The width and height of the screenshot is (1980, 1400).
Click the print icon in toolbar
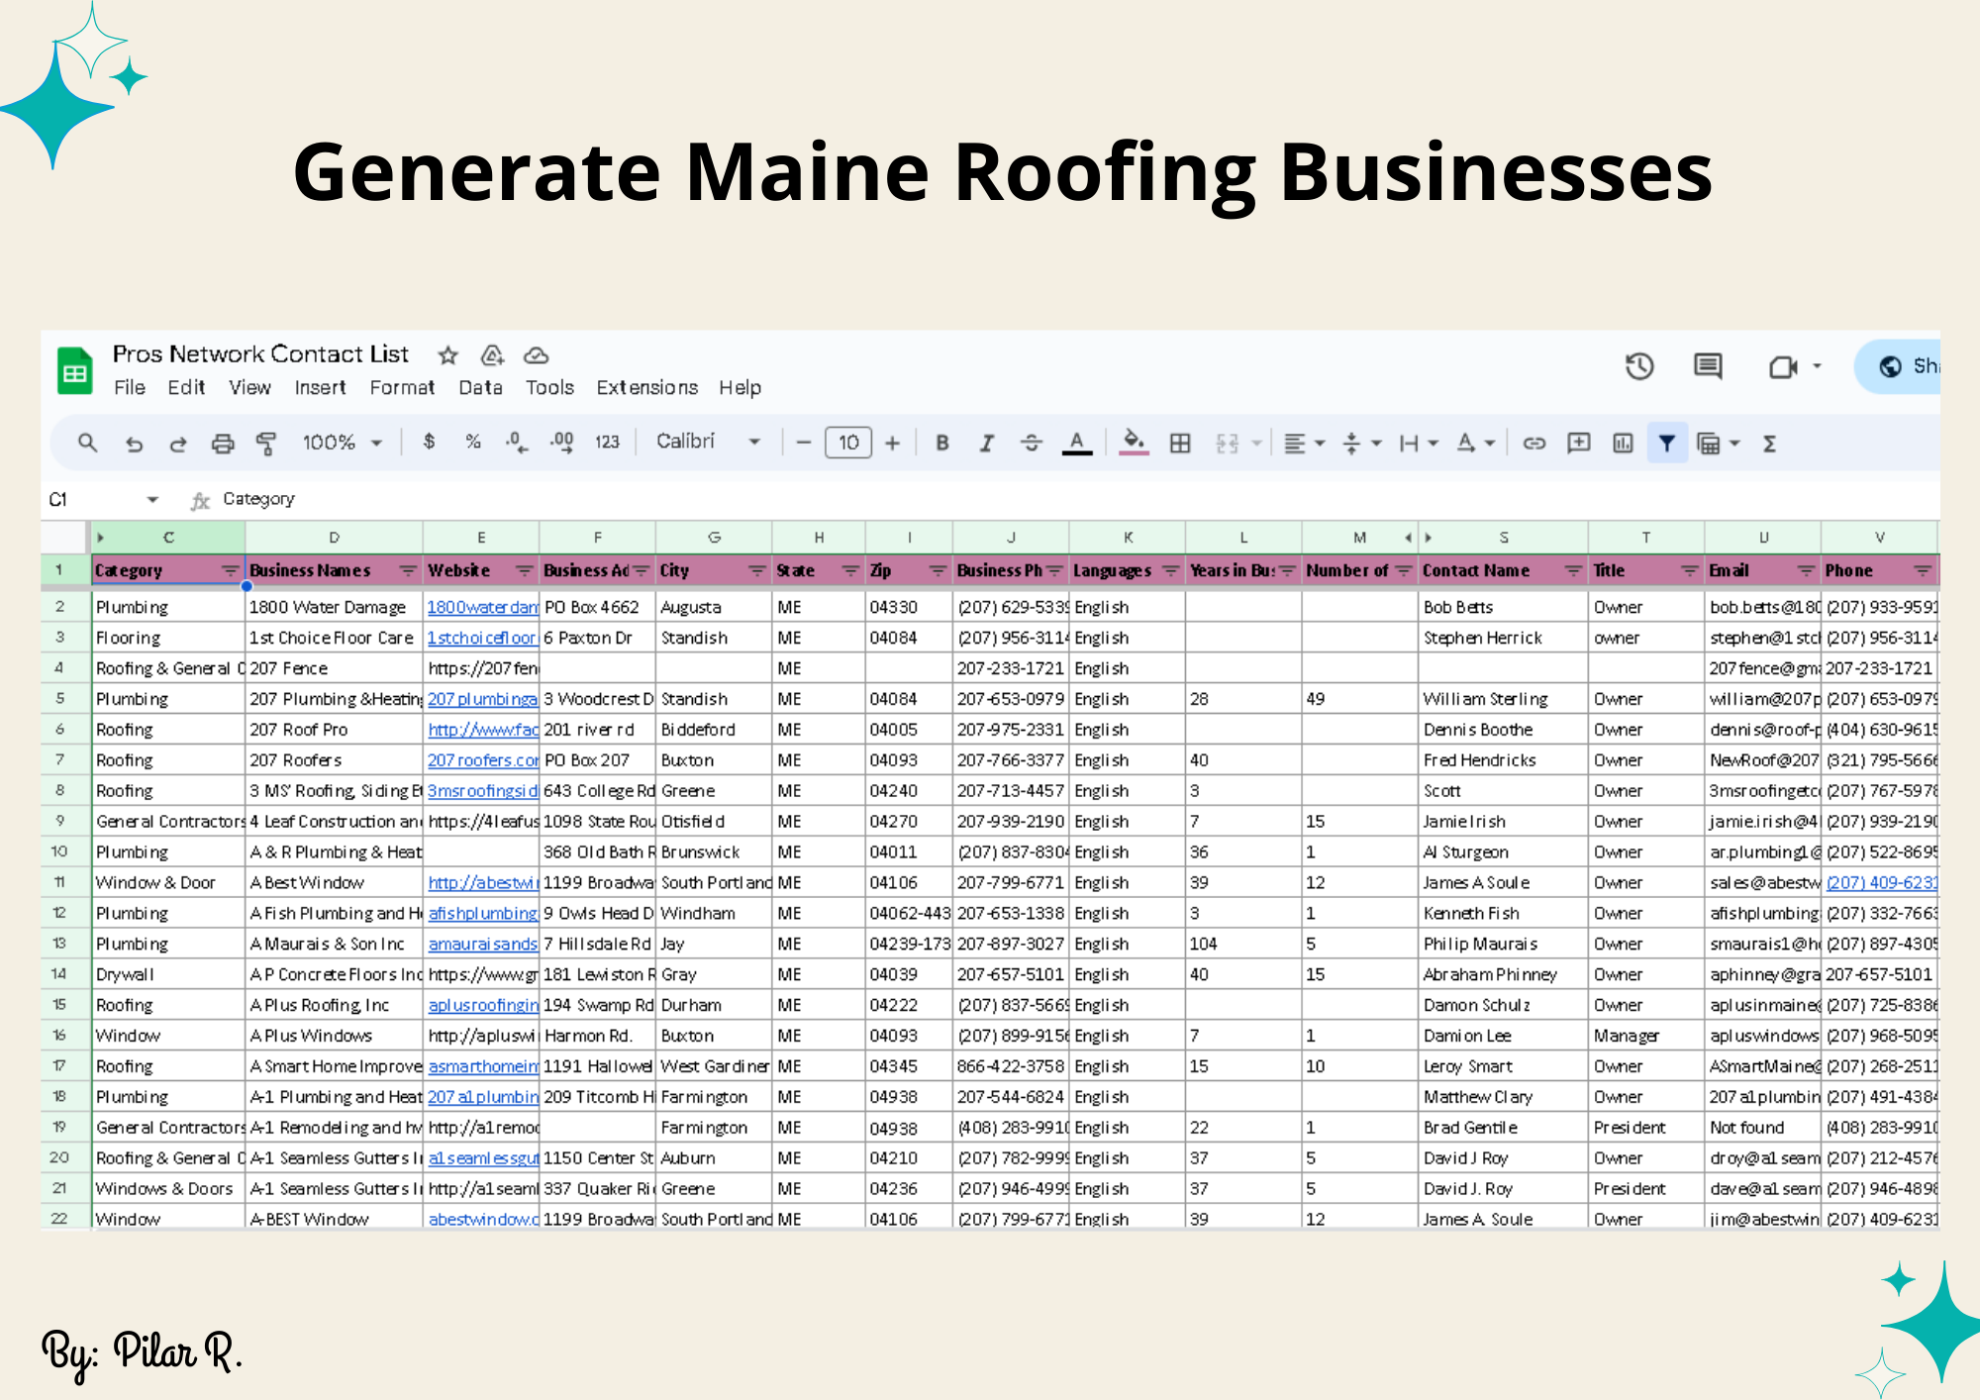point(223,444)
